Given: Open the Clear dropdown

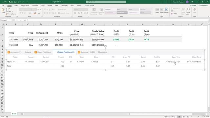Looking at the screenshot, I should [x=174, y=14].
